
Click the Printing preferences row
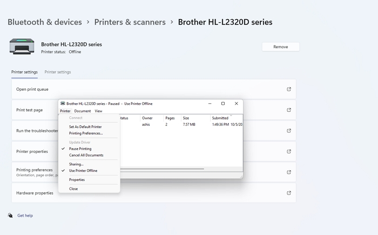(154, 172)
